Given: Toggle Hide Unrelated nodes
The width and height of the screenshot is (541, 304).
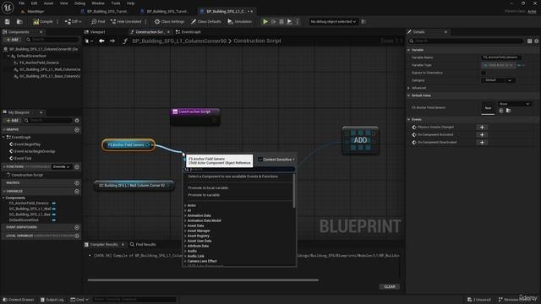Looking at the screenshot, I should (x=126, y=22).
